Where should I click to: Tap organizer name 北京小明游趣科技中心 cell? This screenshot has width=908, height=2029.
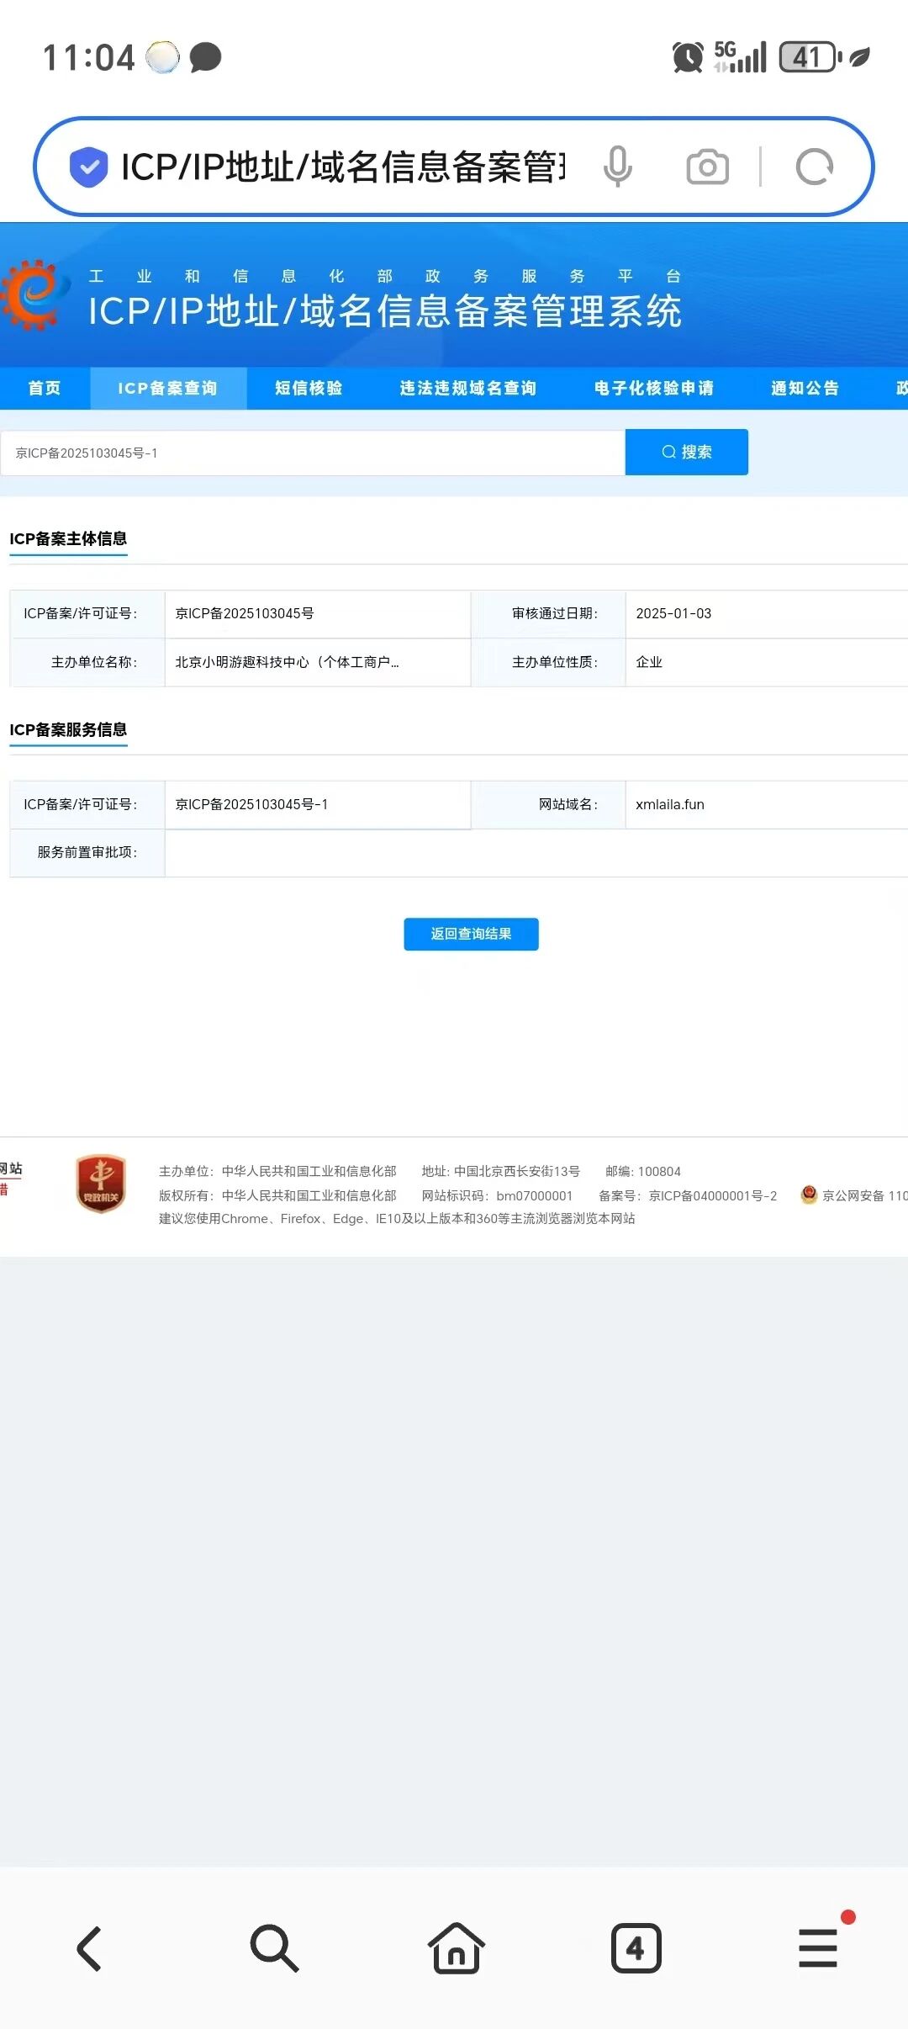tap(317, 662)
